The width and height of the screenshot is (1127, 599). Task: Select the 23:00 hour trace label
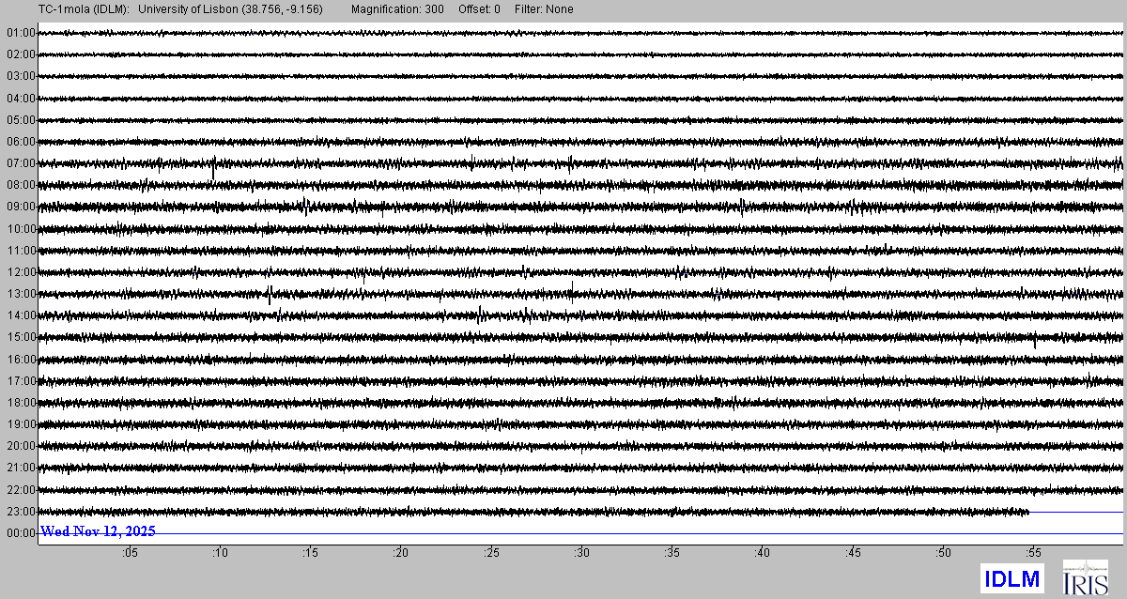pos(21,512)
